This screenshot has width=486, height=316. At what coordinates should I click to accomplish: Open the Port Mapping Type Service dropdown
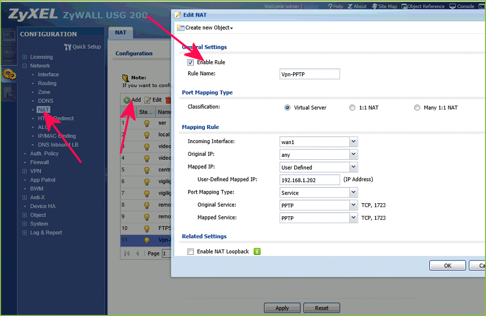tap(354, 193)
